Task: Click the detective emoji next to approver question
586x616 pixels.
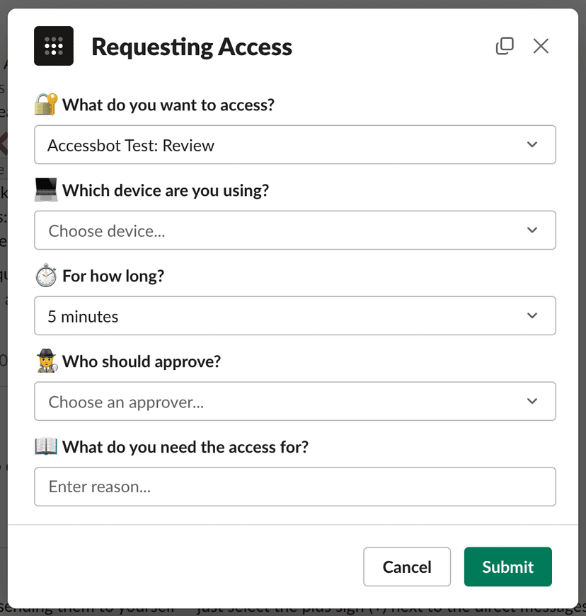Action: tap(45, 361)
